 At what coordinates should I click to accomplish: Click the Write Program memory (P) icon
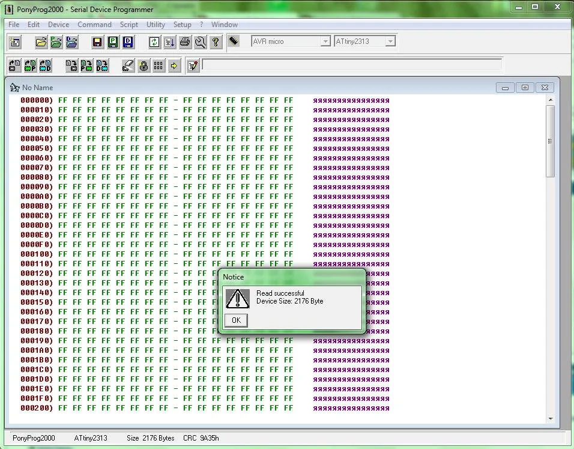pyautogui.click(x=86, y=66)
